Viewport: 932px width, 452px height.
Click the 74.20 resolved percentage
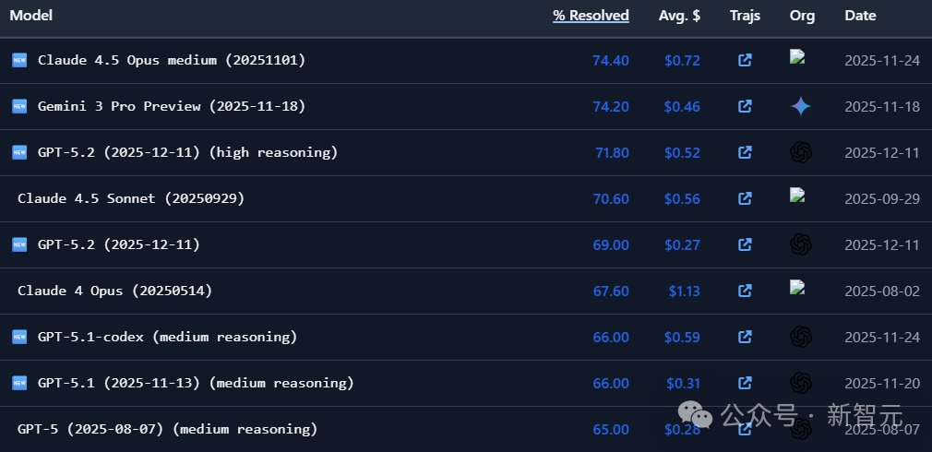[611, 107]
